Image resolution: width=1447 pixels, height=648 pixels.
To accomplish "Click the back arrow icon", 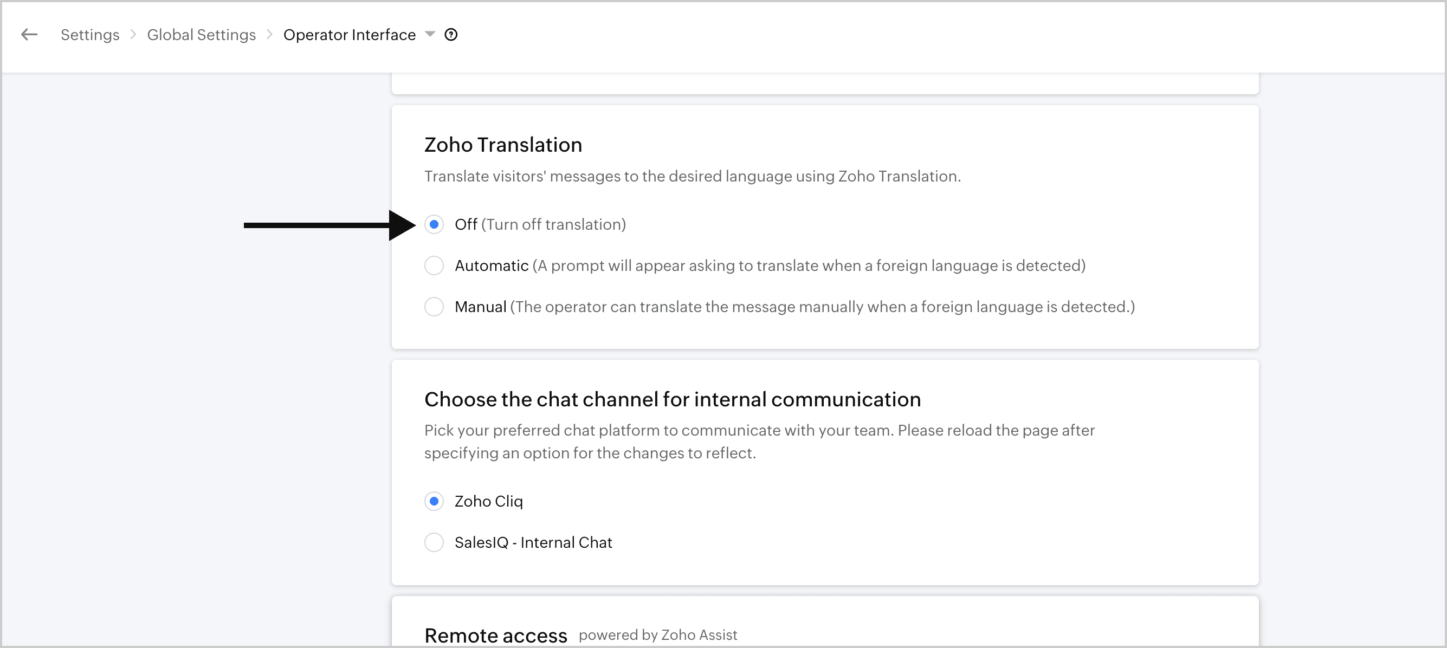I will pyautogui.click(x=29, y=35).
